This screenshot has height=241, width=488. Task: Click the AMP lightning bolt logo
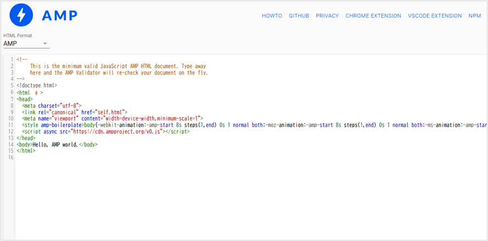coord(21,15)
